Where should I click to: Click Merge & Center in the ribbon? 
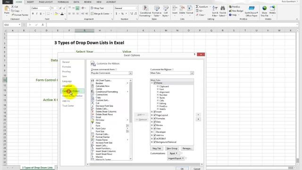pos(100,14)
